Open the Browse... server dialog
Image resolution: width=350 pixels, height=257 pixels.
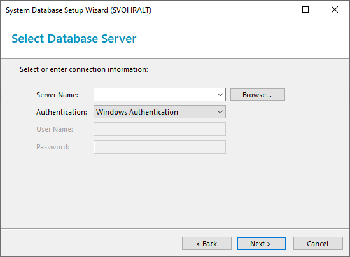coord(258,95)
